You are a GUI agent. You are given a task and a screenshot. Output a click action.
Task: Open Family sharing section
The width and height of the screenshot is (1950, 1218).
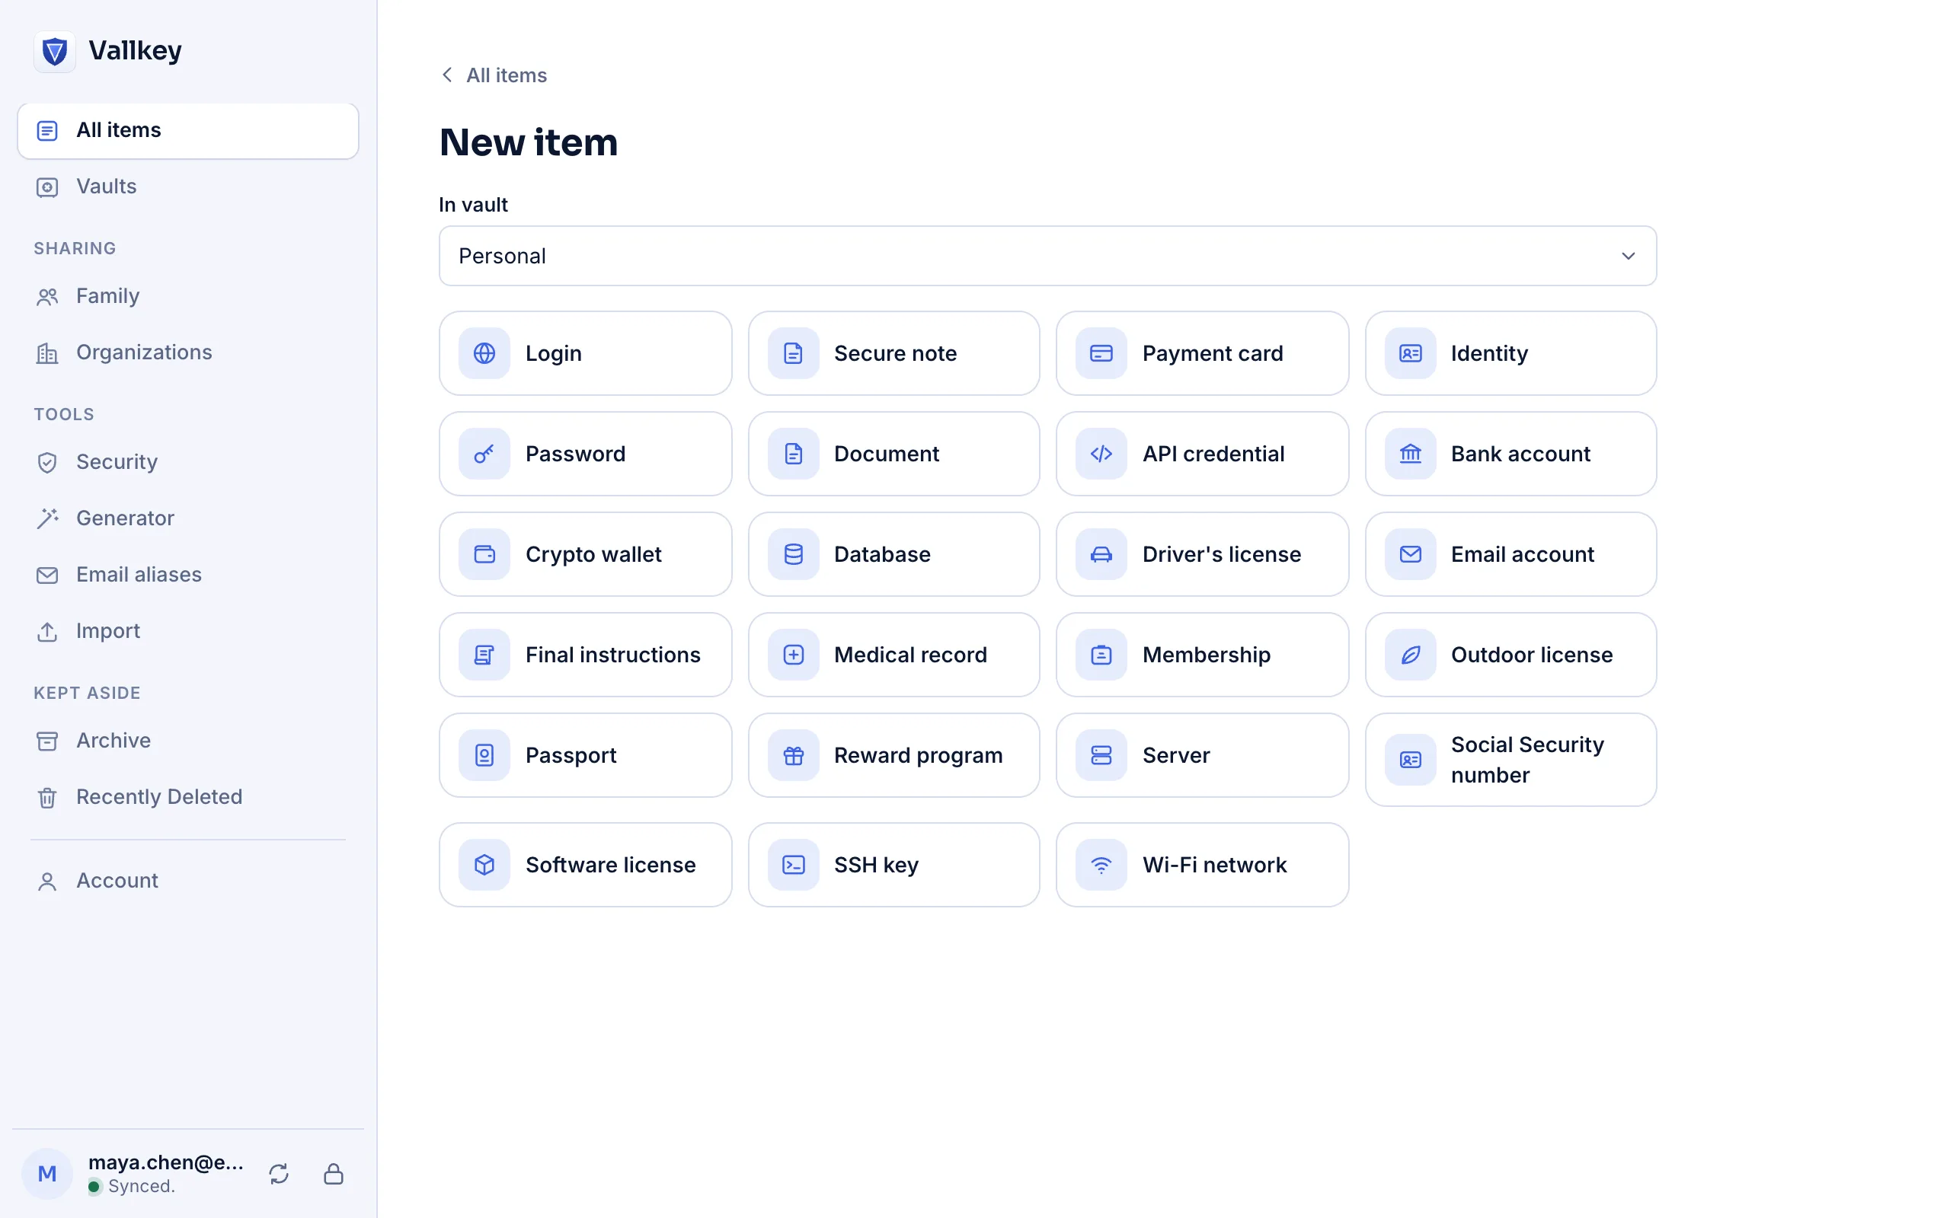click(187, 296)
